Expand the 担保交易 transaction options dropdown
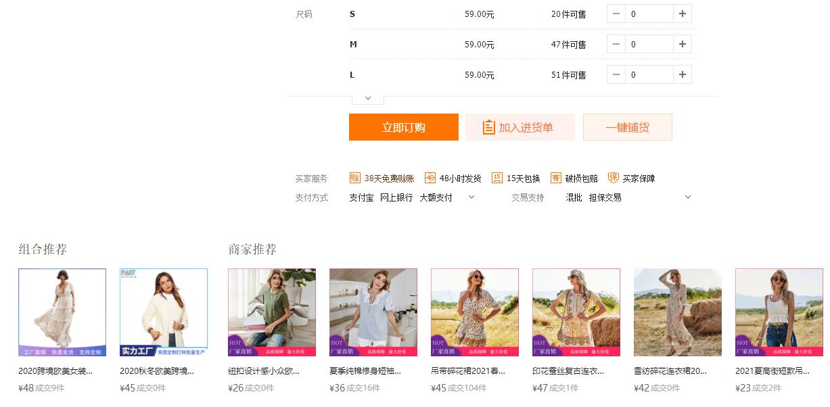This screenshot has height=407, width=830. pos(687,197)
